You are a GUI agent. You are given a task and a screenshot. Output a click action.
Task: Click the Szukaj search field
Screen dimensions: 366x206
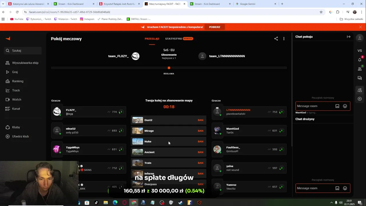(x=23, y=51)
